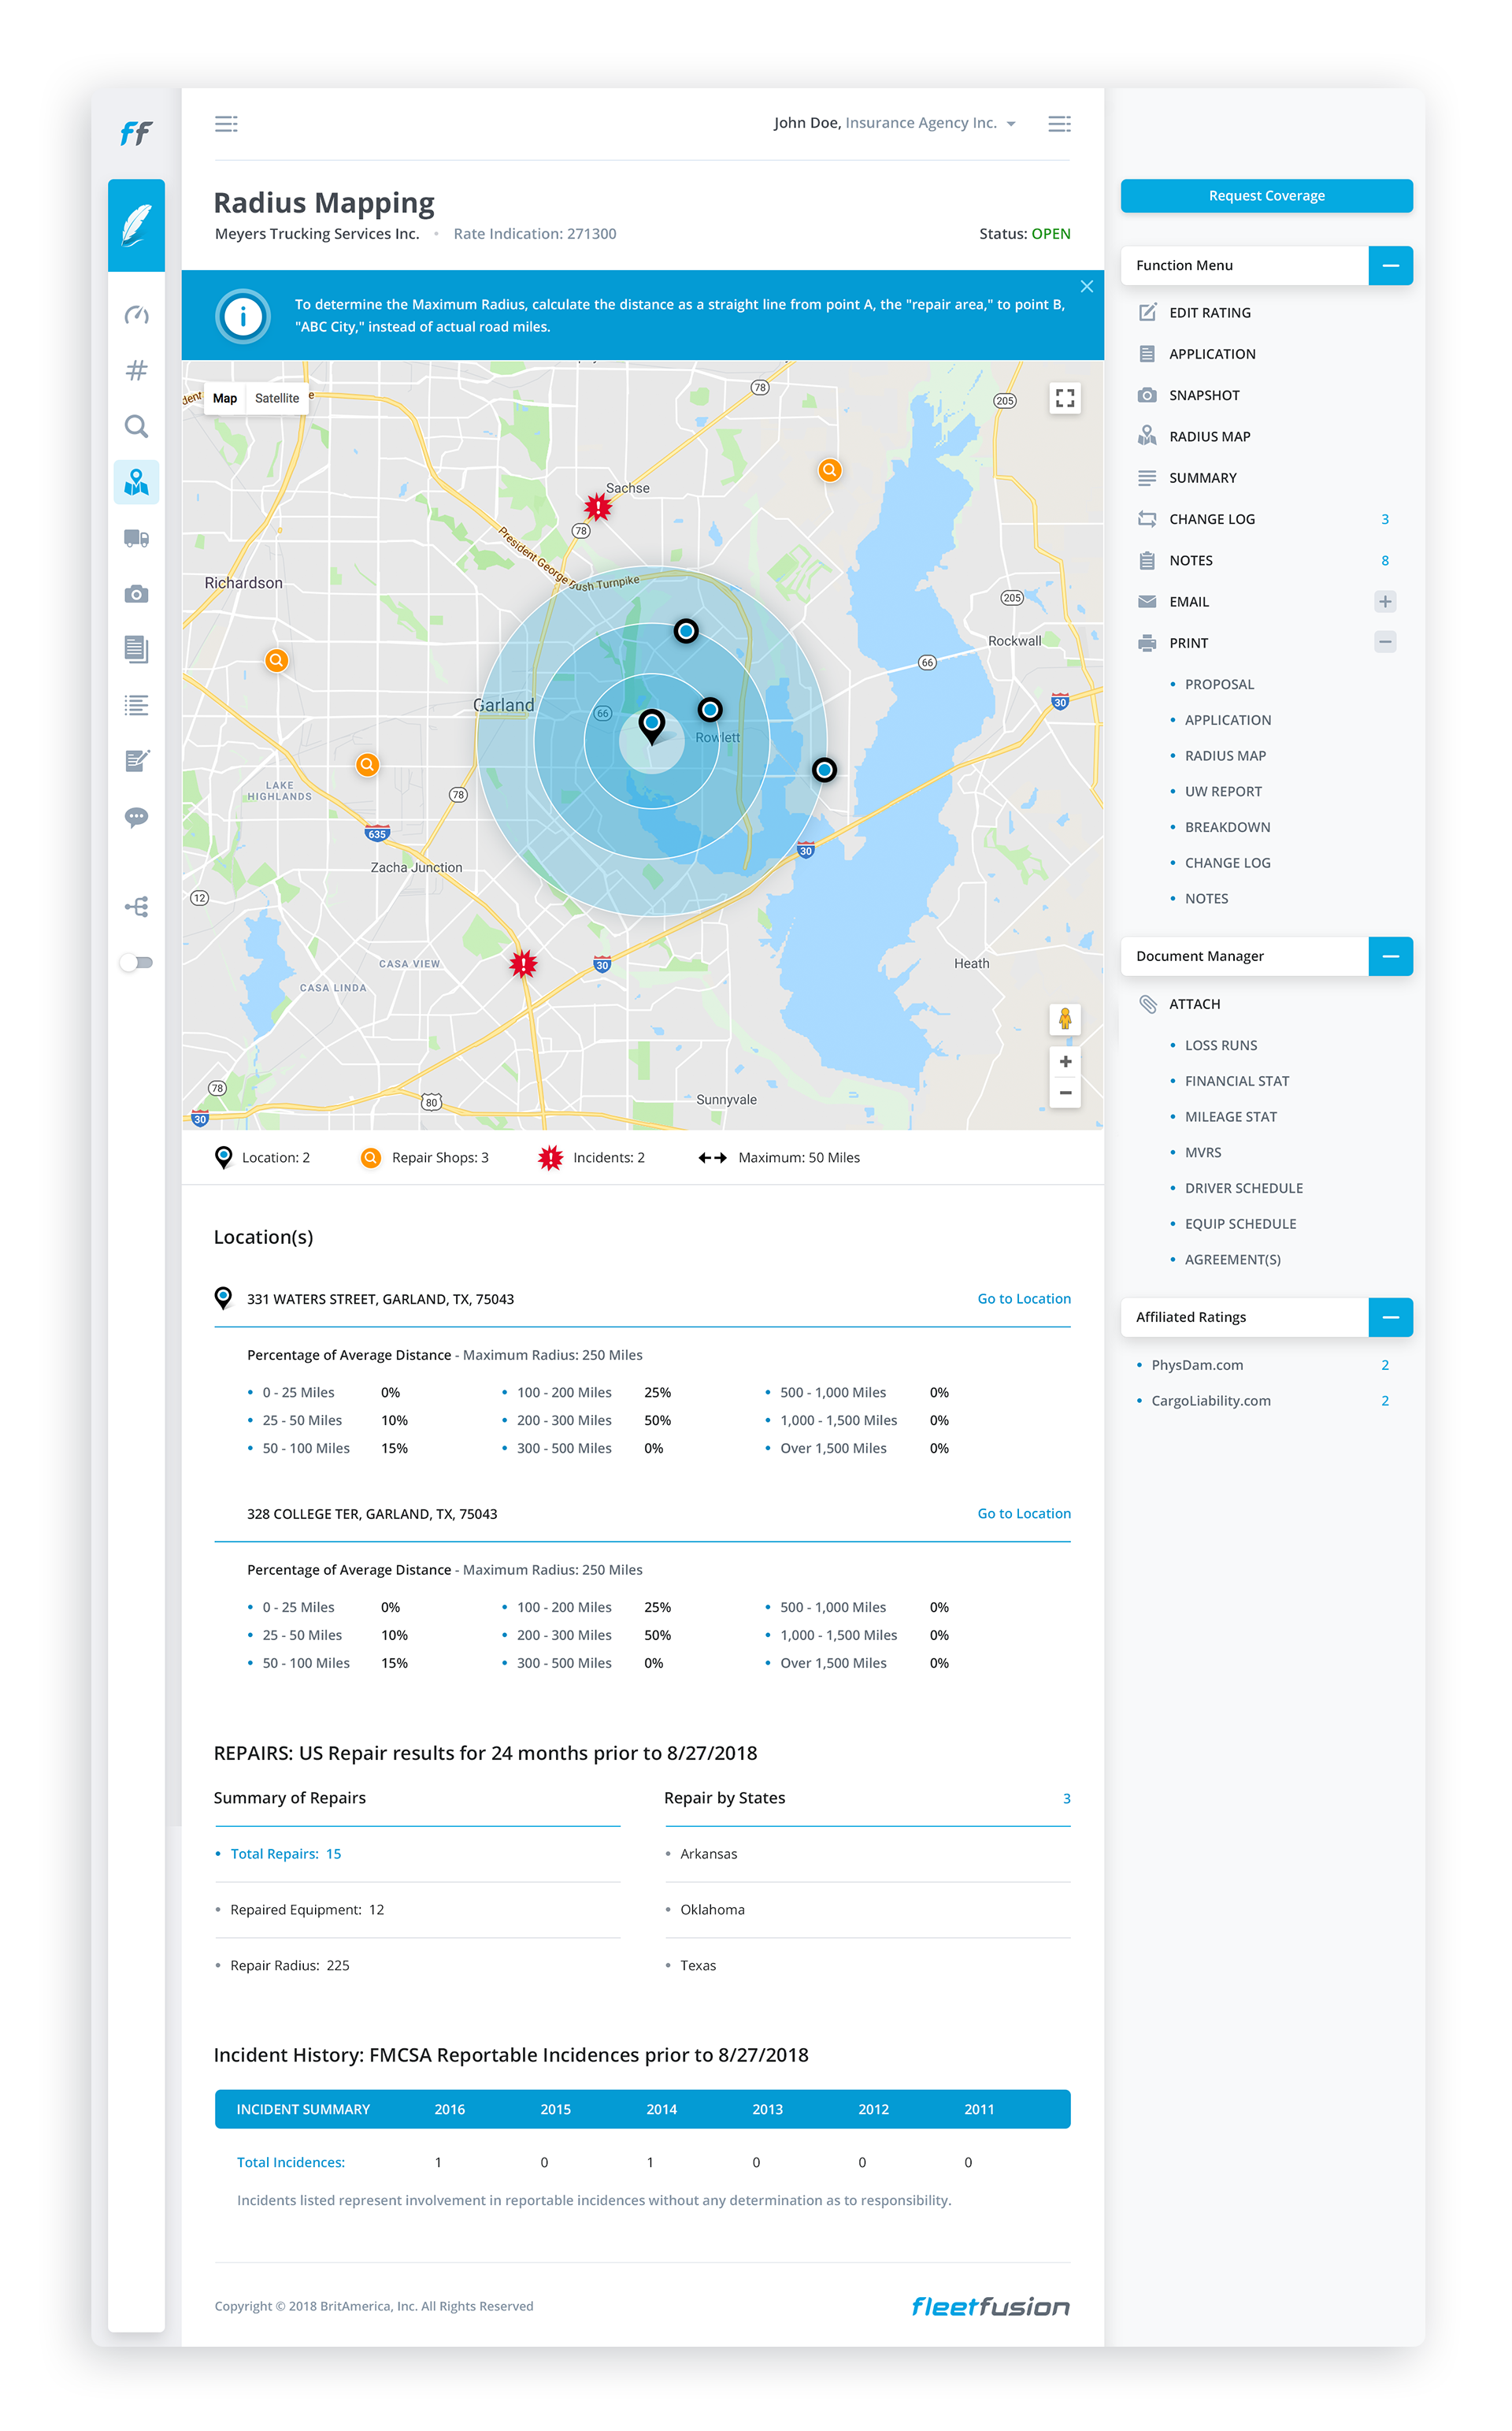This screenshot has height=2431, width=1512.
Task: Open the chat bubble sidebar icon
Action: pos(136,817)
